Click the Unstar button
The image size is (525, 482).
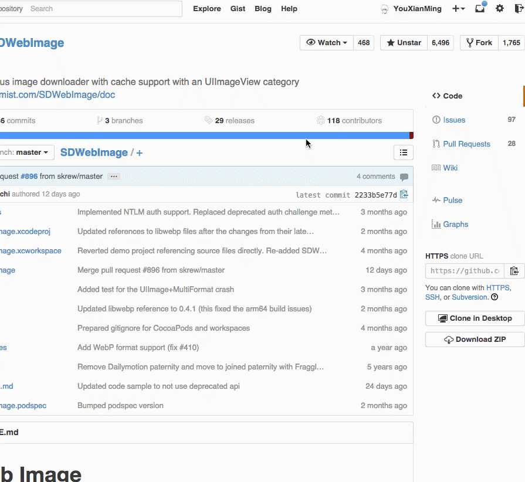(x=404, y=42)
